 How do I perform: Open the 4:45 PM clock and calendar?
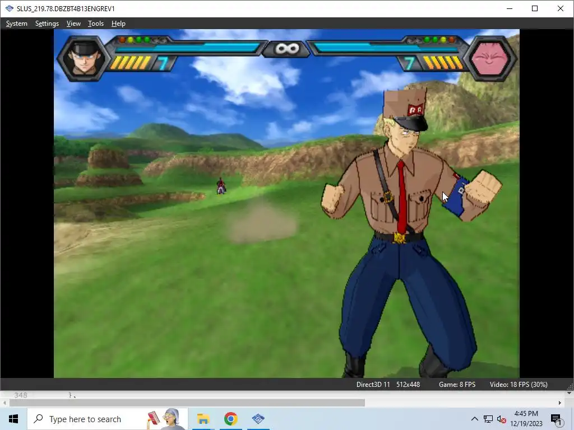pyautogui.click(x=526, y=419)
